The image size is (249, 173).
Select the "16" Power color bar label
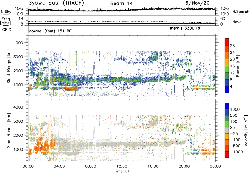point(232,66)
